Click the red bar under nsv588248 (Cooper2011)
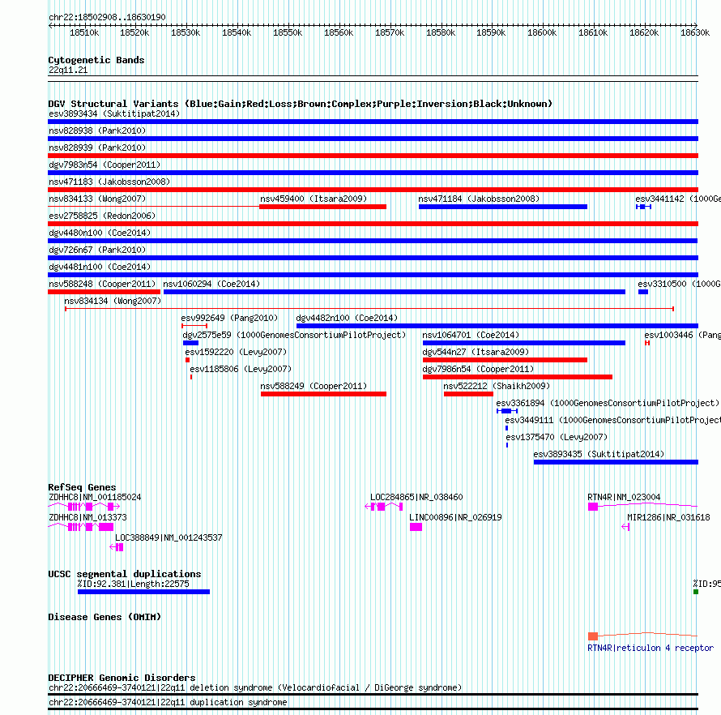Image resolution: width=721 pixels, height=715 pixels. pyautogui.click(x=104, y=292)
